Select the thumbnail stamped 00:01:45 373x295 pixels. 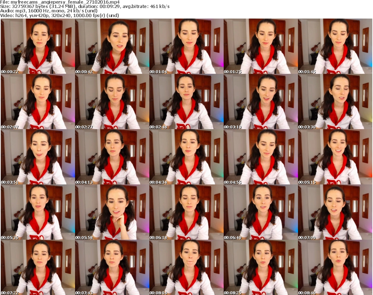pyautogui.click(x=335, y=46)
